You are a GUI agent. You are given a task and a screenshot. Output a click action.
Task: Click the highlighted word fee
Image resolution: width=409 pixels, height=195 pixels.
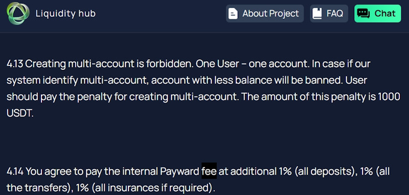point(209,172)
